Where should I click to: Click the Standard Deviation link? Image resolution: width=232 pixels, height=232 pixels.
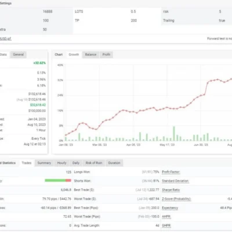tap(175, 181)
